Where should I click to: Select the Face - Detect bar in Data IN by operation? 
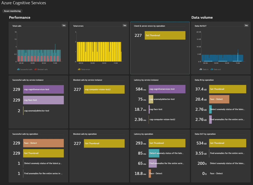click(219, 99)
